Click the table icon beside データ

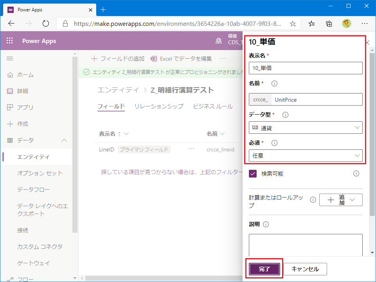[x=10, y=140]
